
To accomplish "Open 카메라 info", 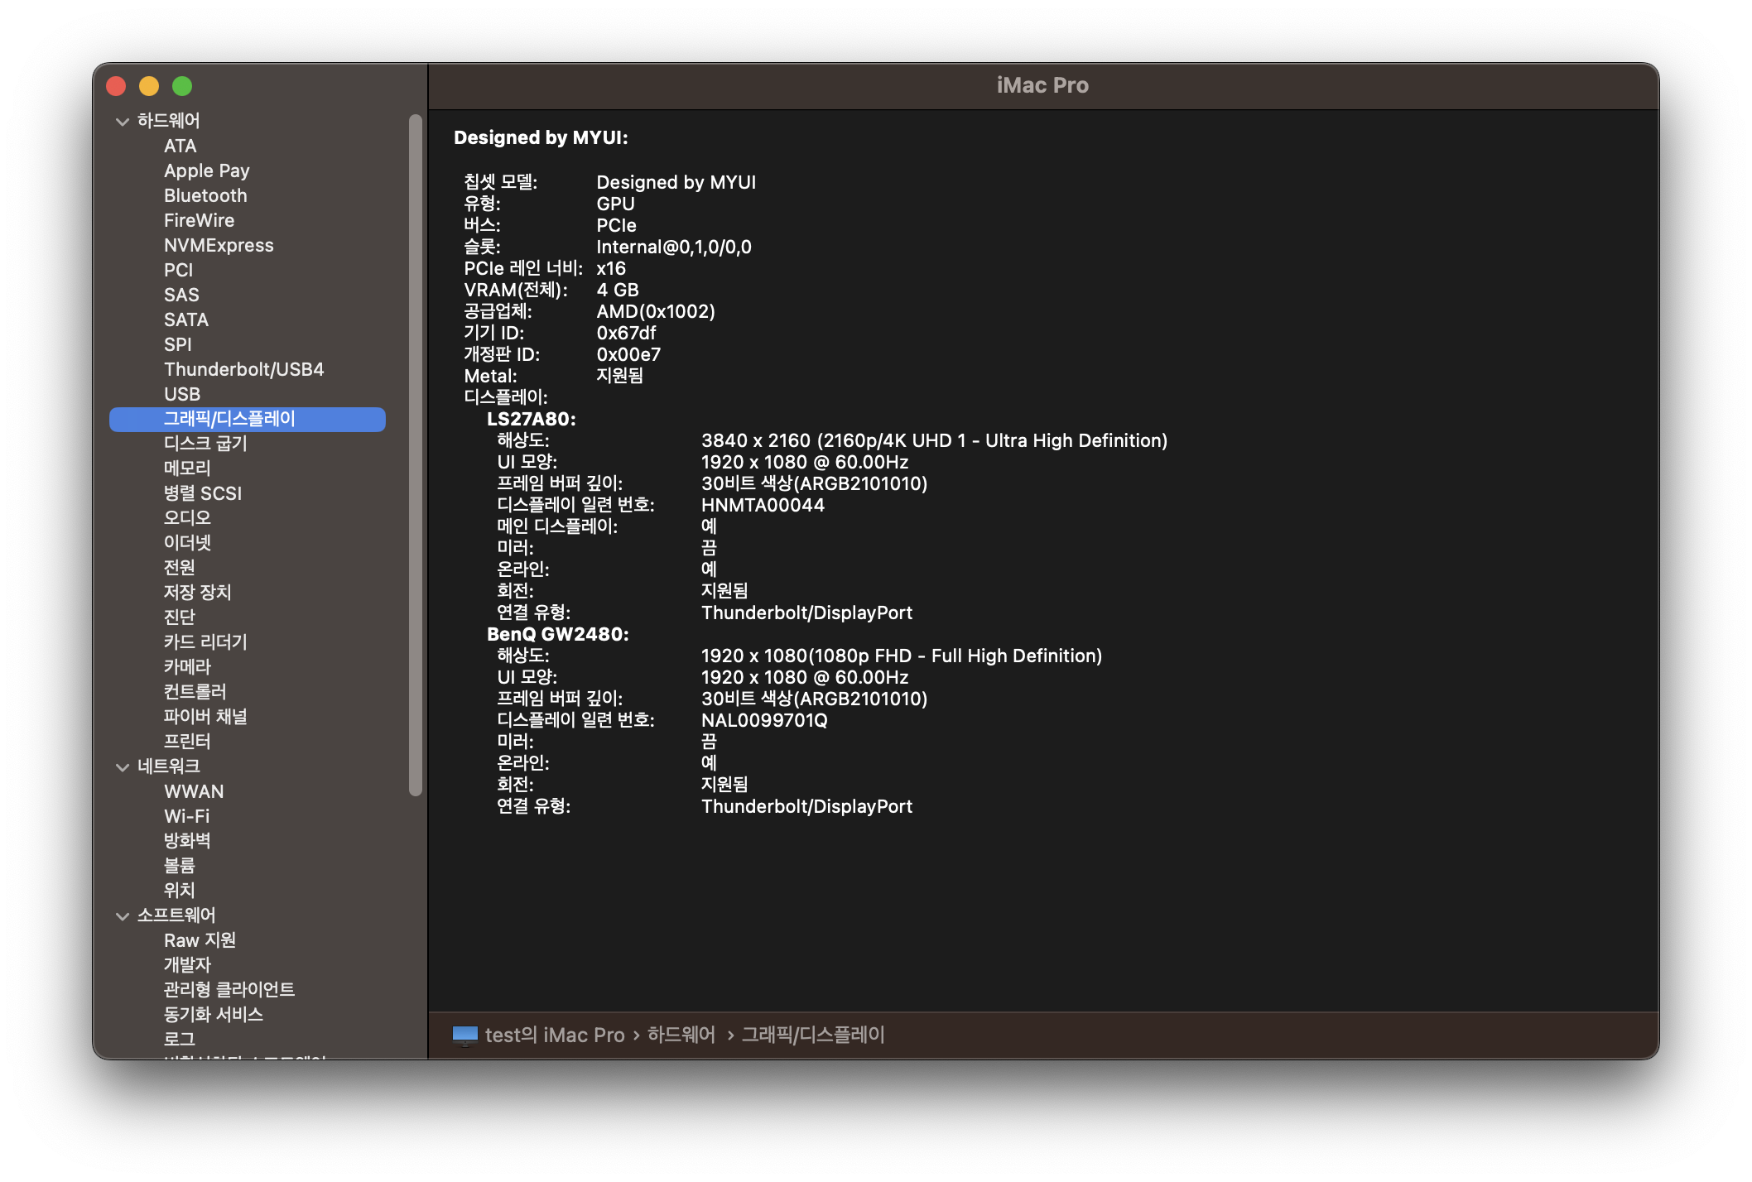I will pyautogui.click(x=187, y=667).
